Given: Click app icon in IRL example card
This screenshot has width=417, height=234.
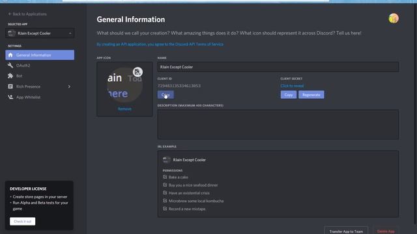Looking at the screenshot, I should point(167,160).
